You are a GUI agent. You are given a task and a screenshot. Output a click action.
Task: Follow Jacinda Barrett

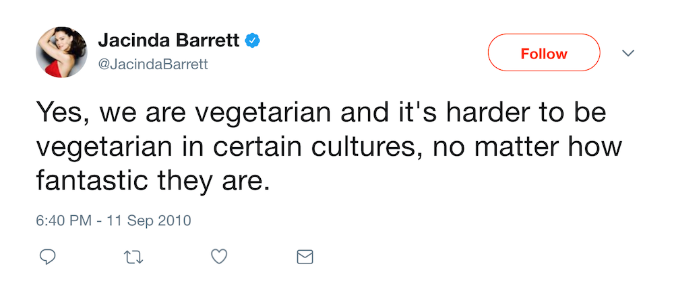544,52
